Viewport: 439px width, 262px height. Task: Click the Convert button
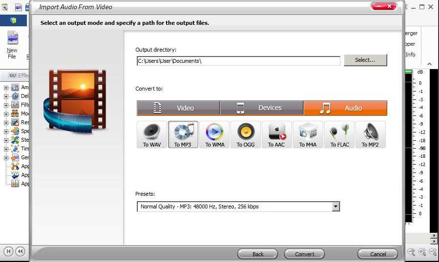[x=304, y=254]
